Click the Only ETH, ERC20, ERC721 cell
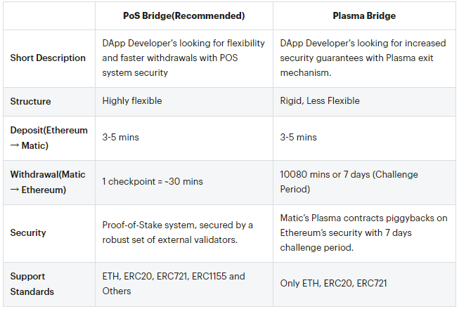Viewport: 459px width, 309px height. tap(333, 283)
